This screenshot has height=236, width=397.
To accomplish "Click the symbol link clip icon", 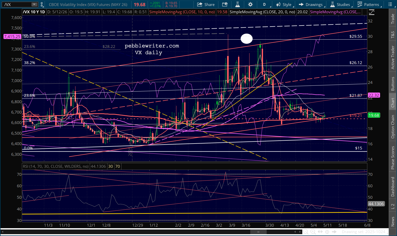I will (x=42, y=4).
